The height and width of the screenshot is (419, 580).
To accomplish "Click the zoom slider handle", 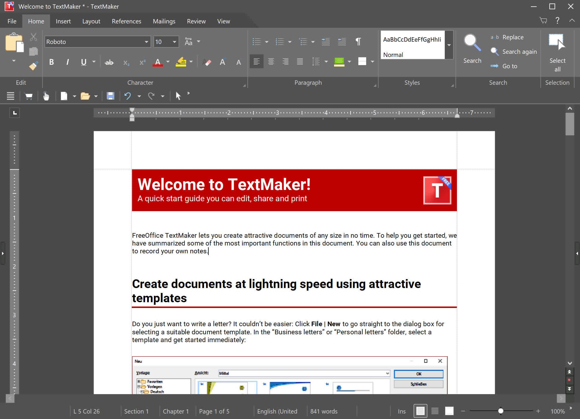I will tap(501, 411).
